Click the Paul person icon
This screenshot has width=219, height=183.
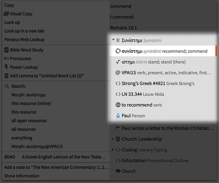(118, 115)
